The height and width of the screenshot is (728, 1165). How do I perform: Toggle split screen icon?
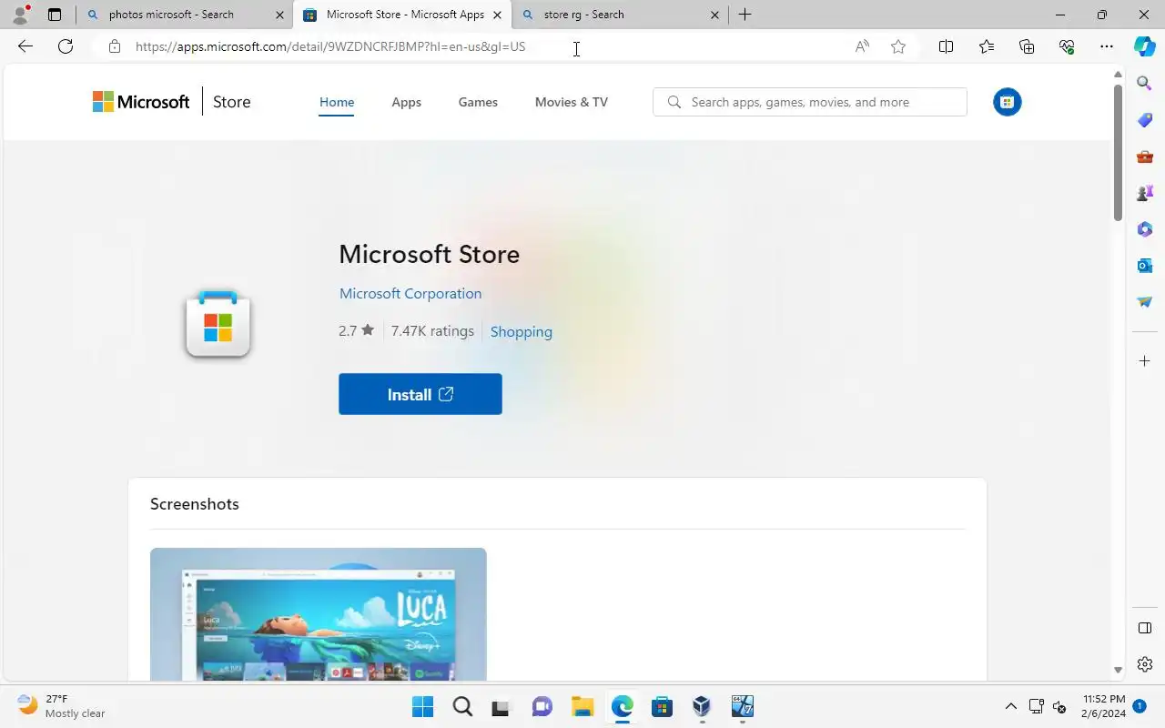pyautogui.click(x=946, y=46)
